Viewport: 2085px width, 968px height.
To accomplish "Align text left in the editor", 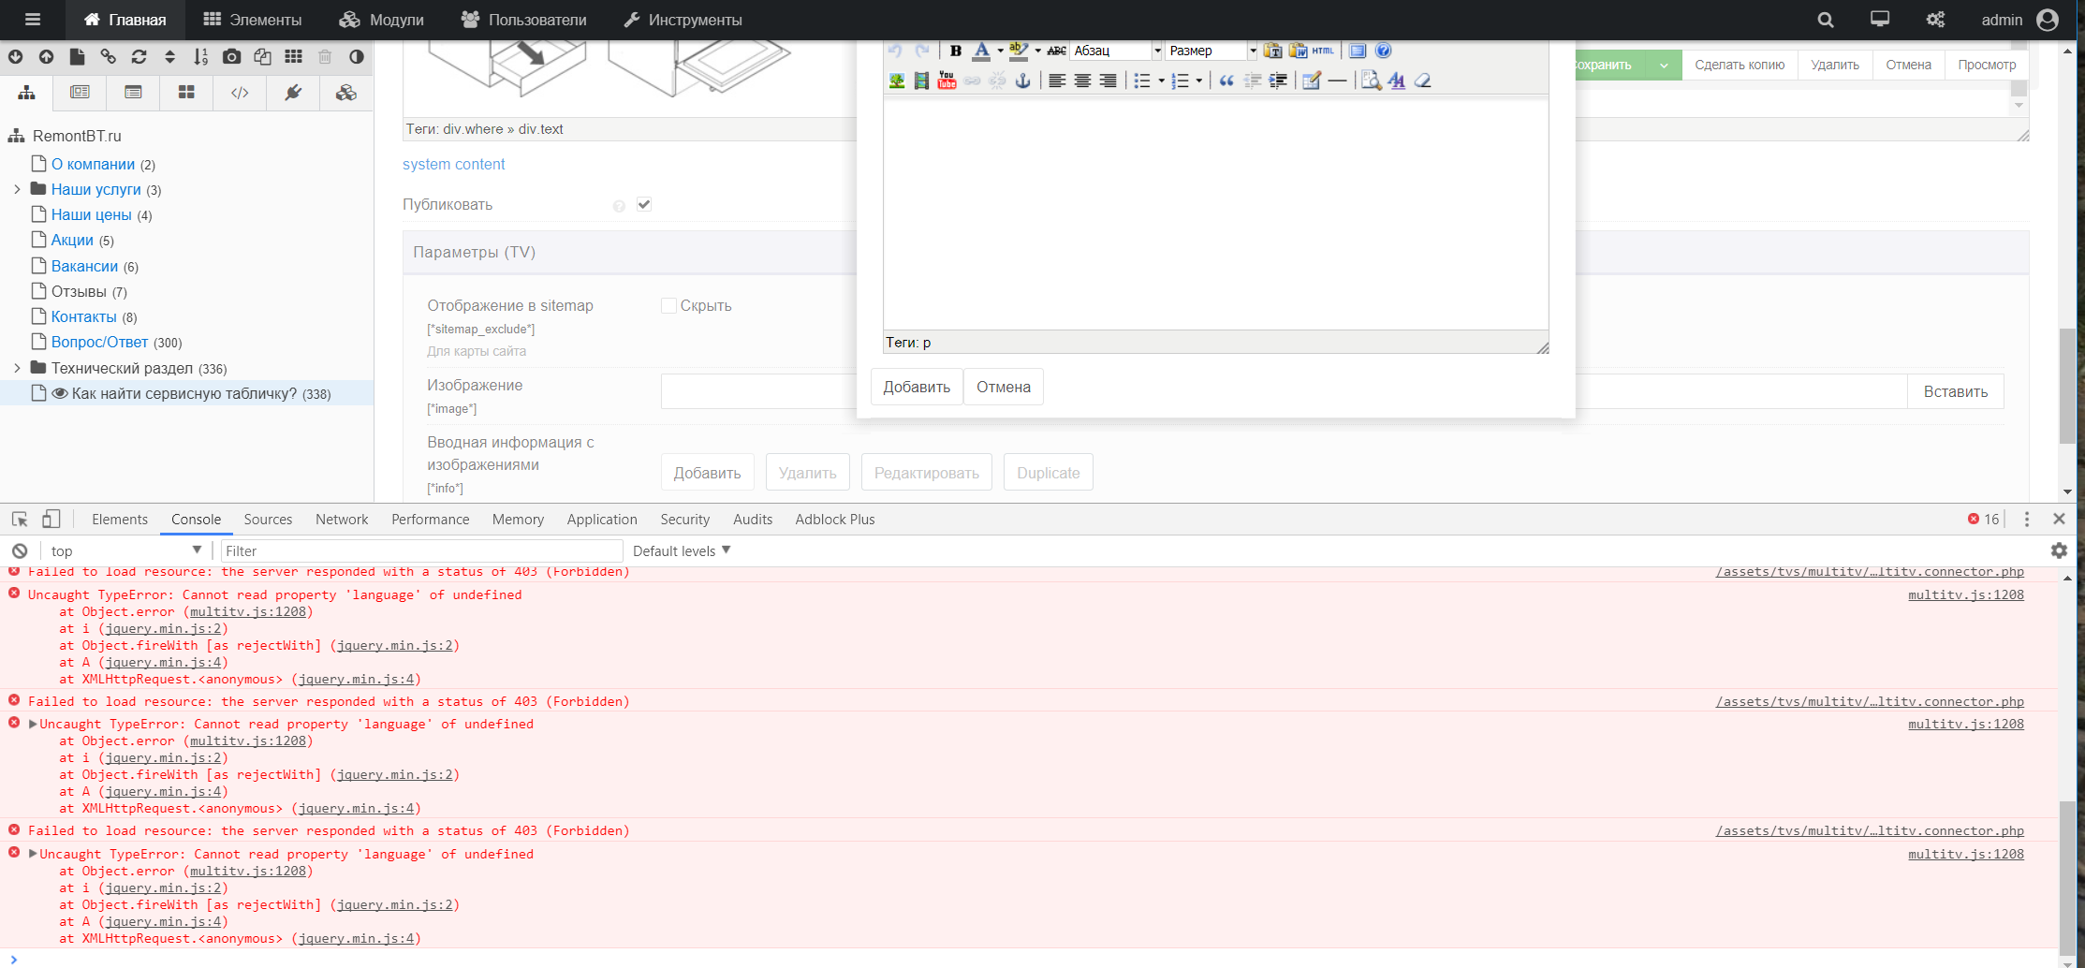I will click(1057, 81).
